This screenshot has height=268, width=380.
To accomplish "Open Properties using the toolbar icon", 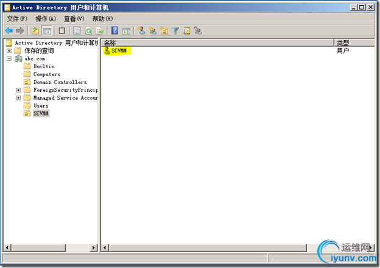I will 77,30.
